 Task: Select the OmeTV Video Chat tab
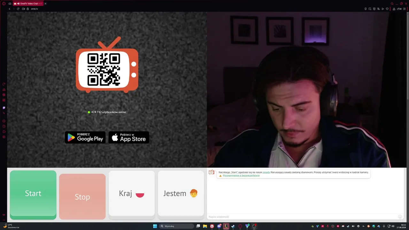pos(28,4)
